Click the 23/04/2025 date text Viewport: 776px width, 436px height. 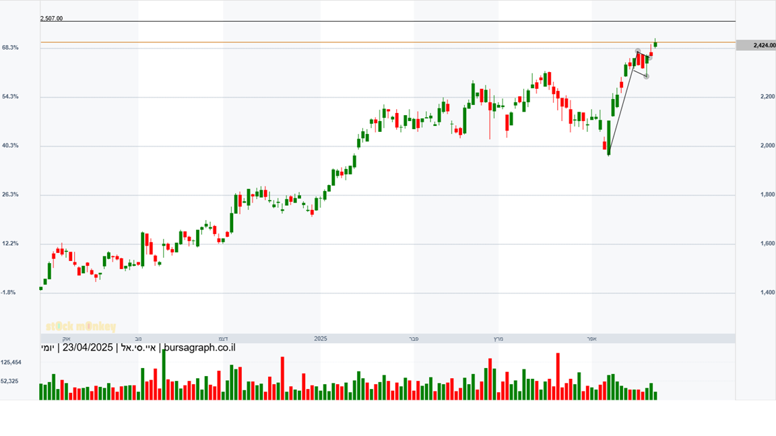click(87, 348)
